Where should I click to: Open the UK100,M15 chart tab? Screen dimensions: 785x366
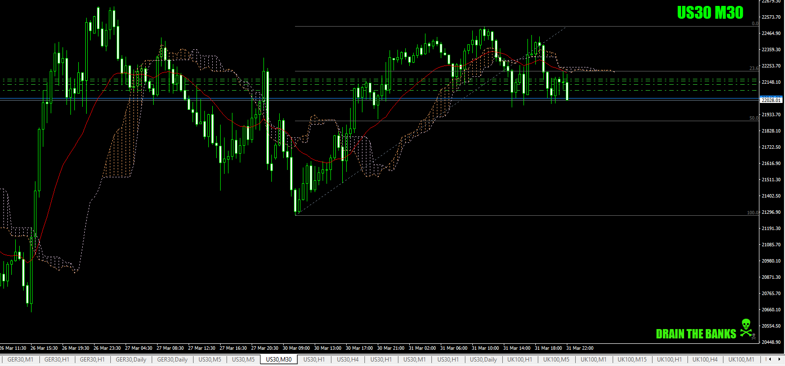(632, 360)
